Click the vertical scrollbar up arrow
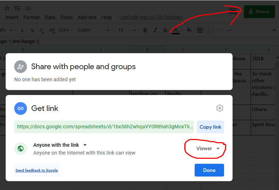The height and width of the screenshot is (190, 279). tap(277, 58)
